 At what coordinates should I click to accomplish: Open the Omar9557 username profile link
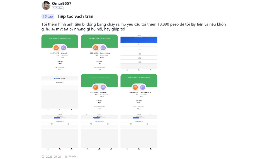61,3
